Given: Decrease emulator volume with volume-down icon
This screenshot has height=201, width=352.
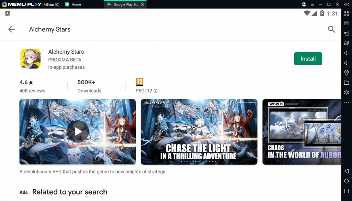Looking at the screenshot, I should click(x=346, y=63).
